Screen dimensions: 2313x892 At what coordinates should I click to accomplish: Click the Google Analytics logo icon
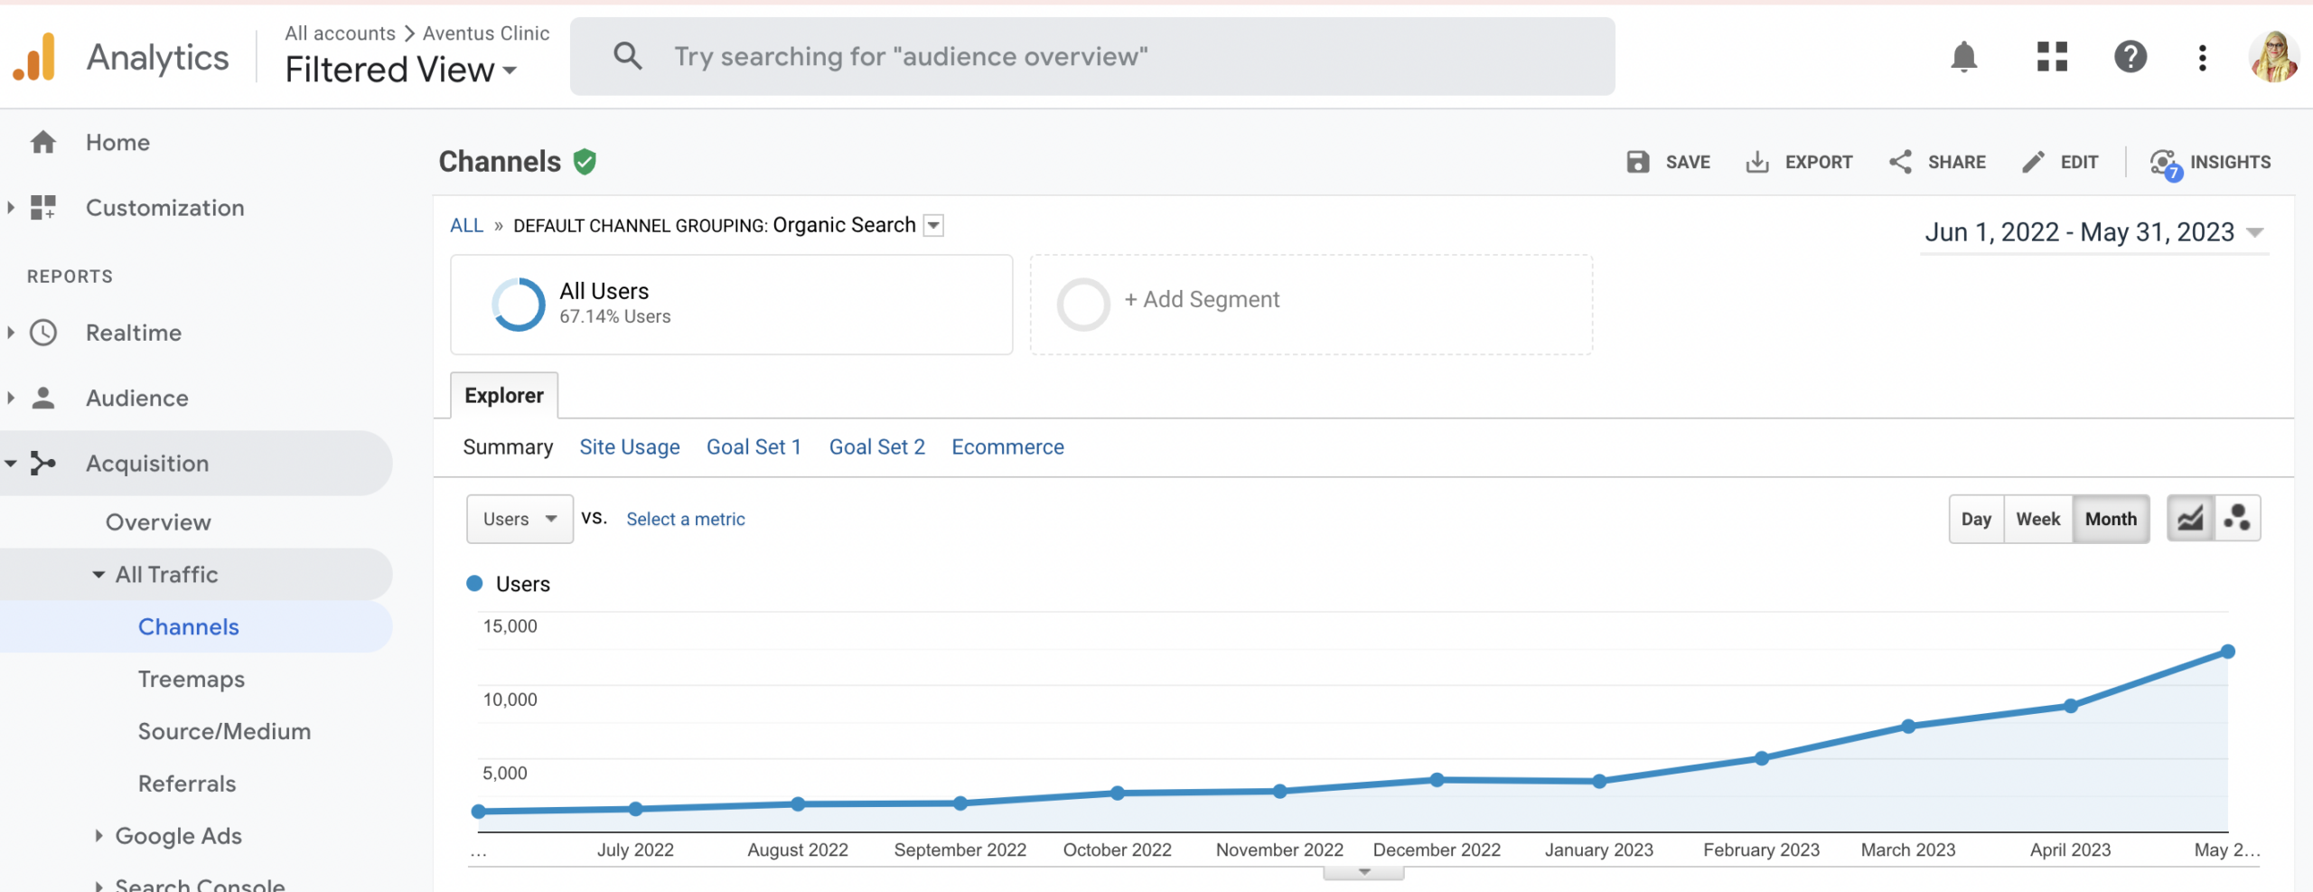pos(34,57)
